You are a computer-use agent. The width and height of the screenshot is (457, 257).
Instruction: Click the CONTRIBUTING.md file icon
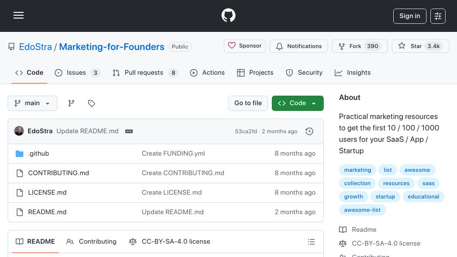(20, 173)
